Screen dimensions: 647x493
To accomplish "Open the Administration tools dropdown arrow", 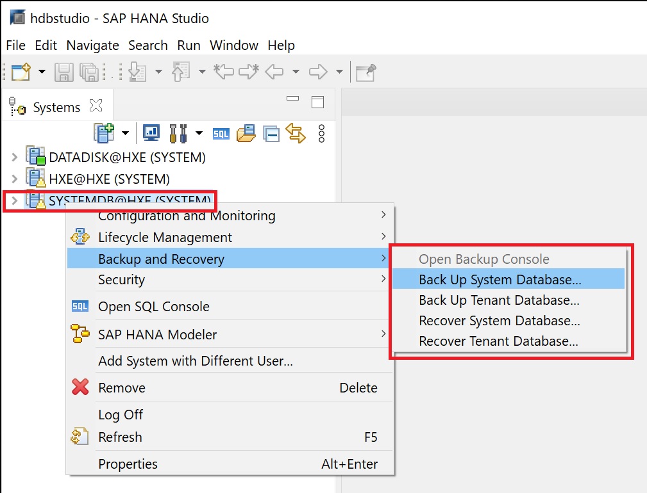I will (x=199, y=133).
